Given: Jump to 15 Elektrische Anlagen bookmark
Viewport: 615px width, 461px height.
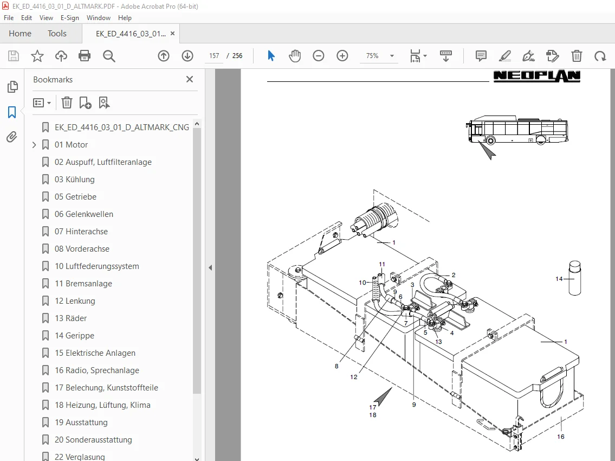Looking at the screenshot, I should click(95, 353).
